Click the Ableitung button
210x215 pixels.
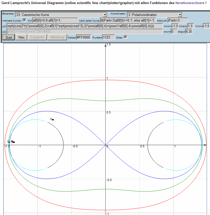coord(57,37)
